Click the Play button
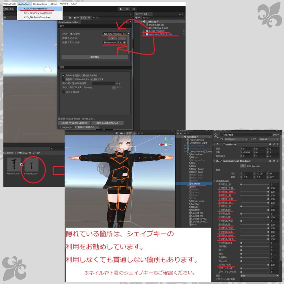The image size is (284, 284). (121, 9)
